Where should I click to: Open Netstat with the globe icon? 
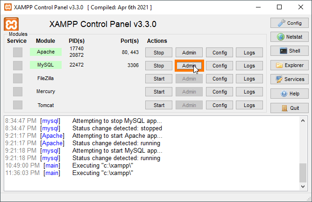tap(289, 37)
